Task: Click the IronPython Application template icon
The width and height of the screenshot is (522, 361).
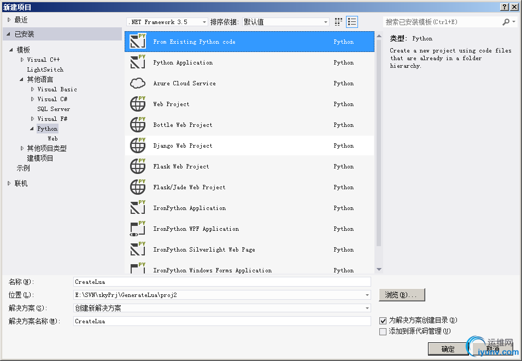Action: click(x=138, y=208)
